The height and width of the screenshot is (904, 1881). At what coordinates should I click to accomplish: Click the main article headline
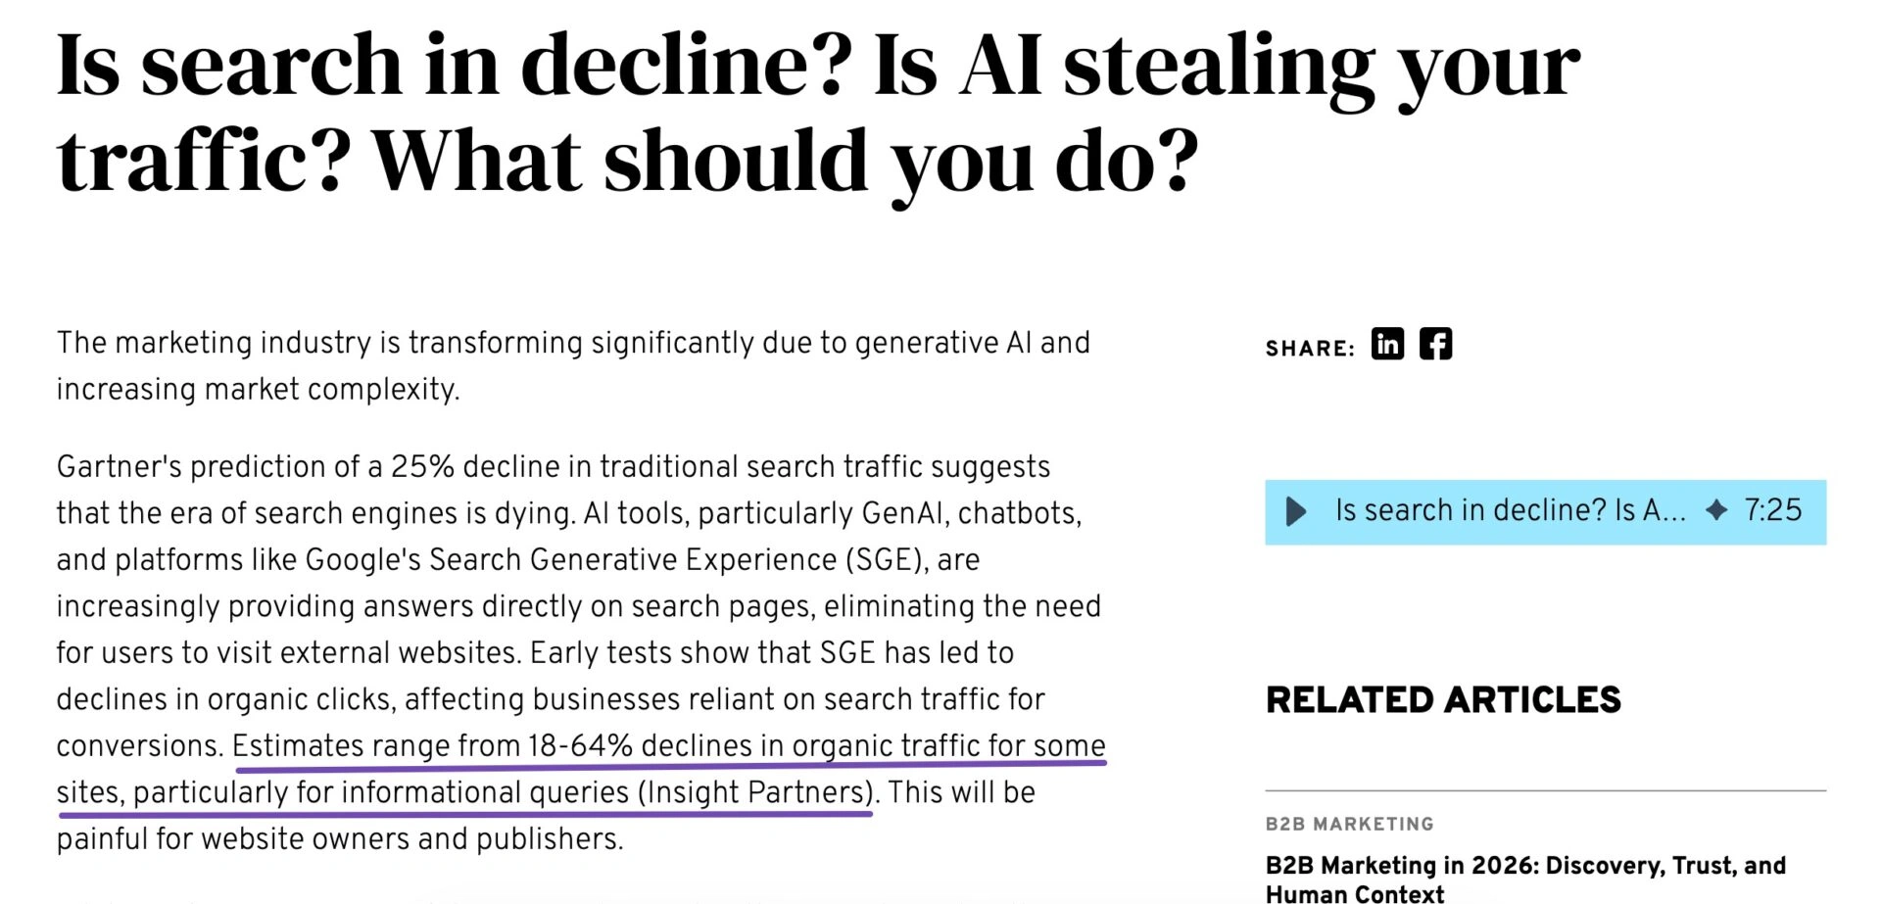coord(818,113)
